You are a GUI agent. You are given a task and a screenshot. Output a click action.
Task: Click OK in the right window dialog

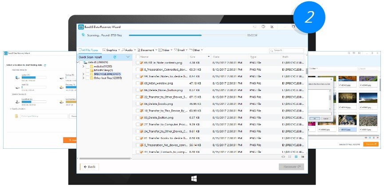pyautogui.click(x=314, y=119)
